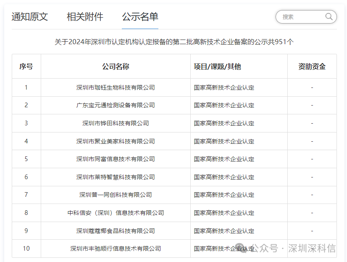
Task: Click the magnifier search icon
Action: (x=329, y=16)
